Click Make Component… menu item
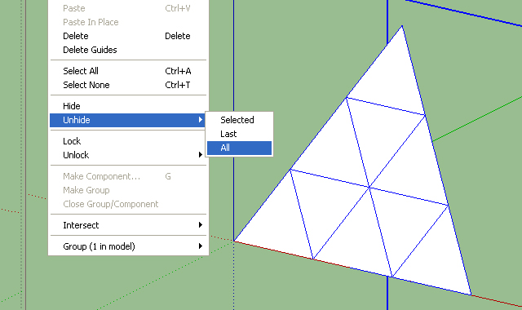 [128, 176]
